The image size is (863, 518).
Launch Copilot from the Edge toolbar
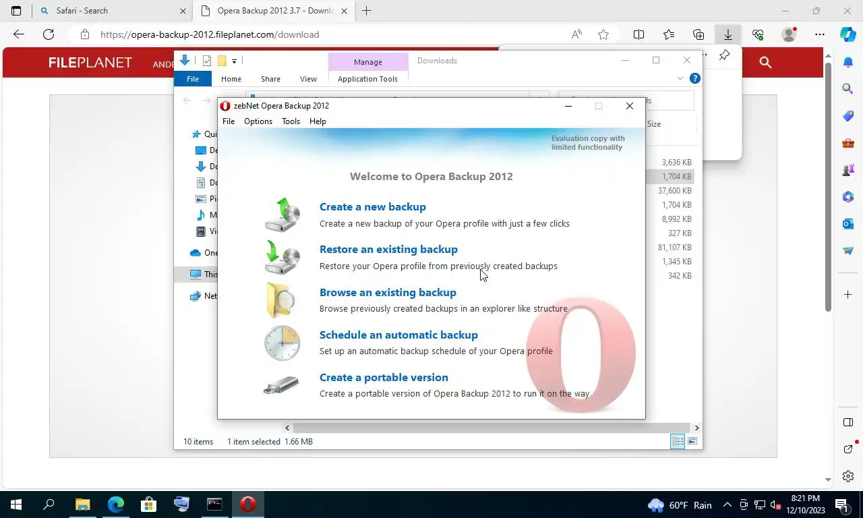pyautogui.click(x=848, y=34)
